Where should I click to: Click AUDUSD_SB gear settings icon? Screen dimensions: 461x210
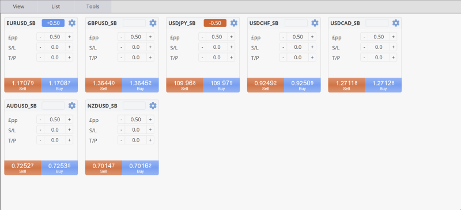coord(71,106)
